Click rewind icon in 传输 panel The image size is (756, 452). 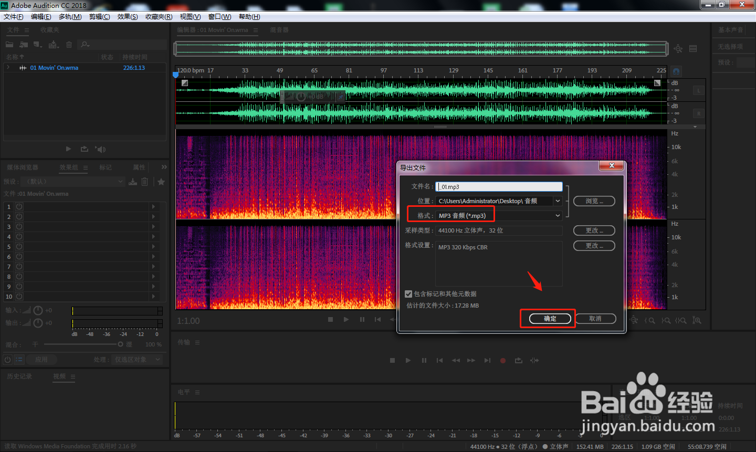[x=456, y=360]
